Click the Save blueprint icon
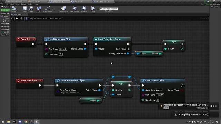The height and width of the screenshot is (124, 221). [25, 9]
